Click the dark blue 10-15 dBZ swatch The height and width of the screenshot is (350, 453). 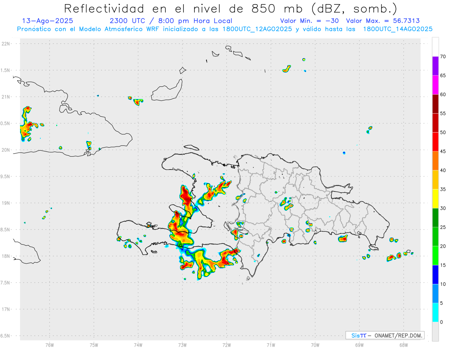435,274
